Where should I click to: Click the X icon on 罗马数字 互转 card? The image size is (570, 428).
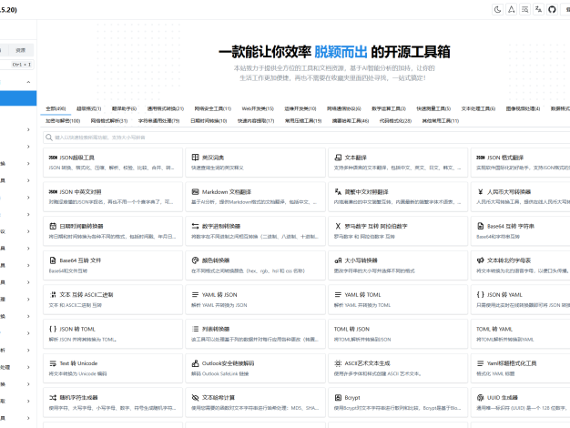(x=338, y=226)
